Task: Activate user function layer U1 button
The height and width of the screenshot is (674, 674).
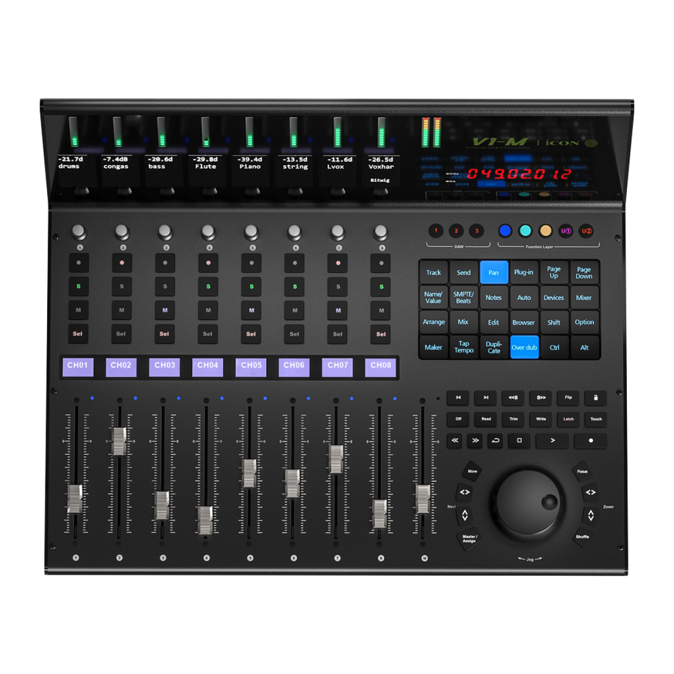Action: (x=566, y=231)
